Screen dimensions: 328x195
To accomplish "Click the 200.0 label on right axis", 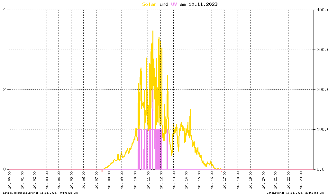I will [x=322, y=90].
